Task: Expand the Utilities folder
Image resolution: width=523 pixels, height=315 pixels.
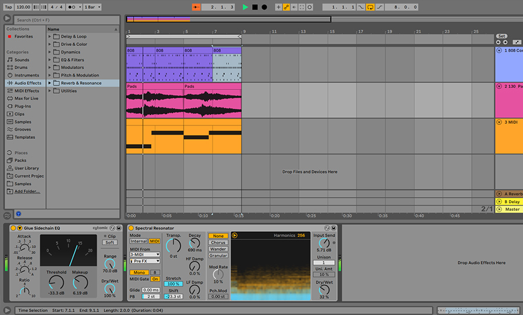Action: (x=50, y=91)
